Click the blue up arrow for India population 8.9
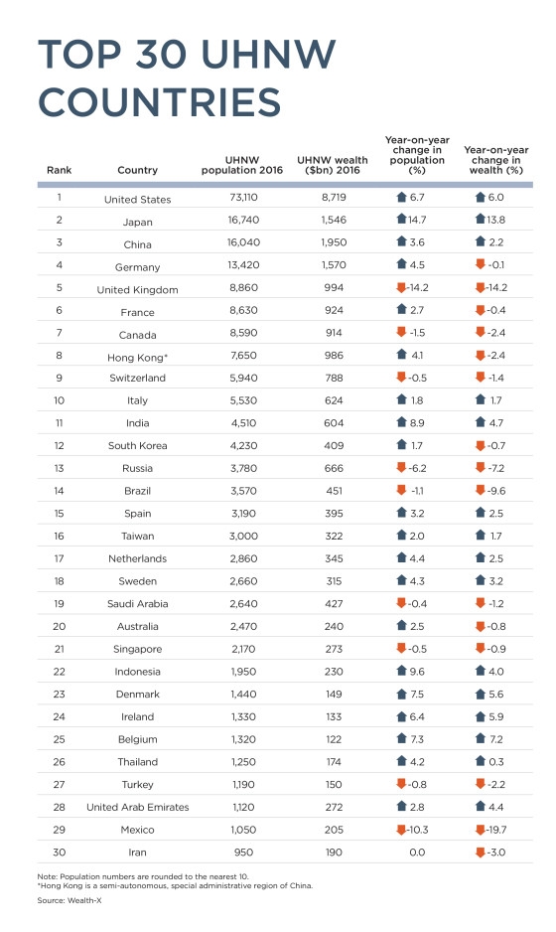This screenshot has width=556, height=932. (401, 422)
